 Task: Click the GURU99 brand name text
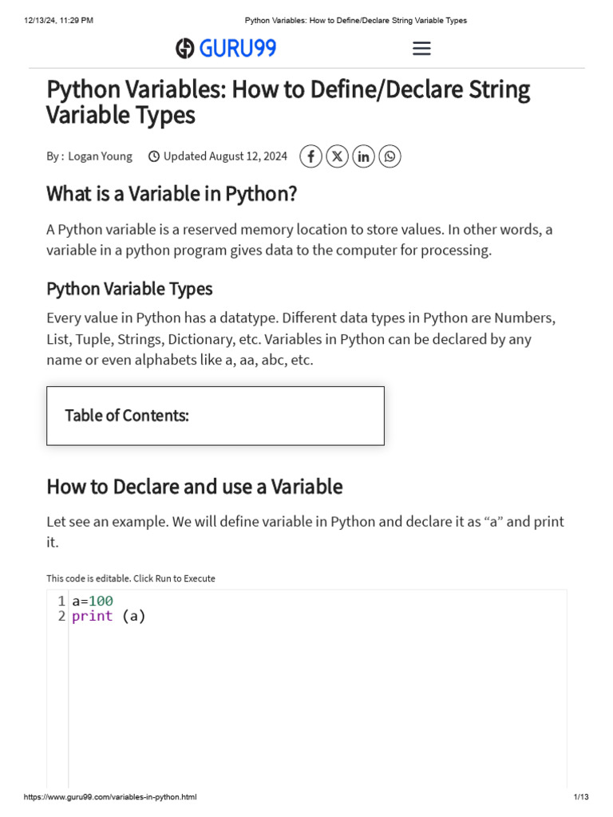coord(238,49)
